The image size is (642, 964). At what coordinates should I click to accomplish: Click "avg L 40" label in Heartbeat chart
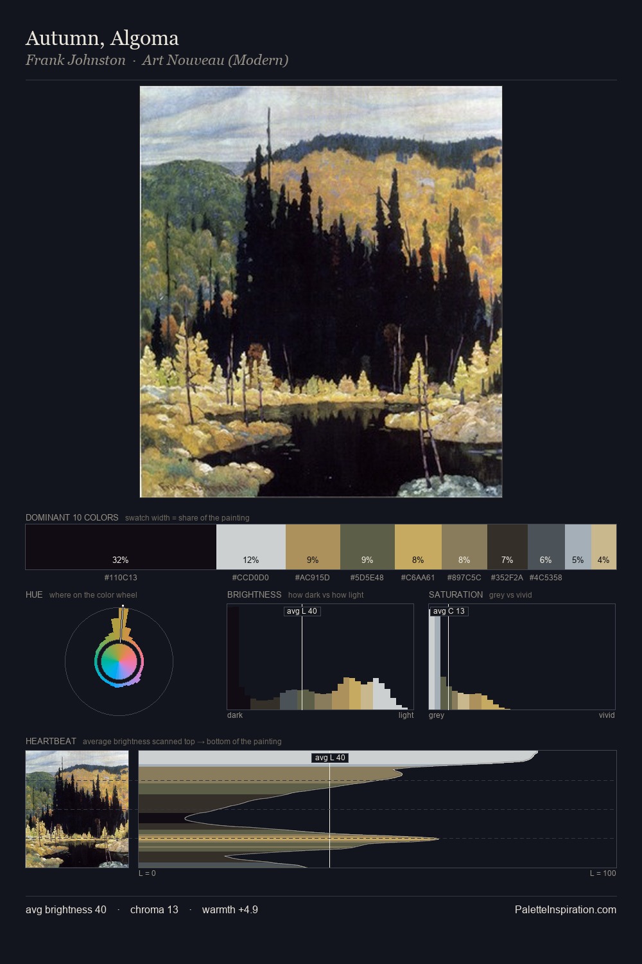[x=330, y=758]
